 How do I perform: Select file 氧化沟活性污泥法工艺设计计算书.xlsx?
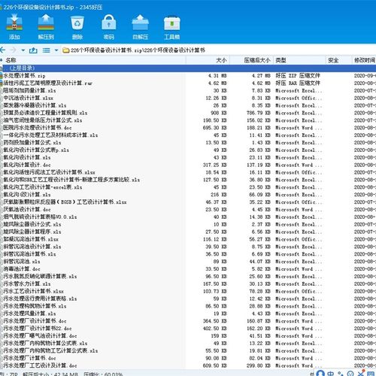click(49, 172)
